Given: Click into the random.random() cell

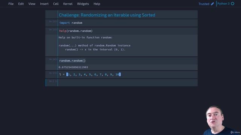Looking at the screenshot, I should pyautogui.click(x=128, y=61).
